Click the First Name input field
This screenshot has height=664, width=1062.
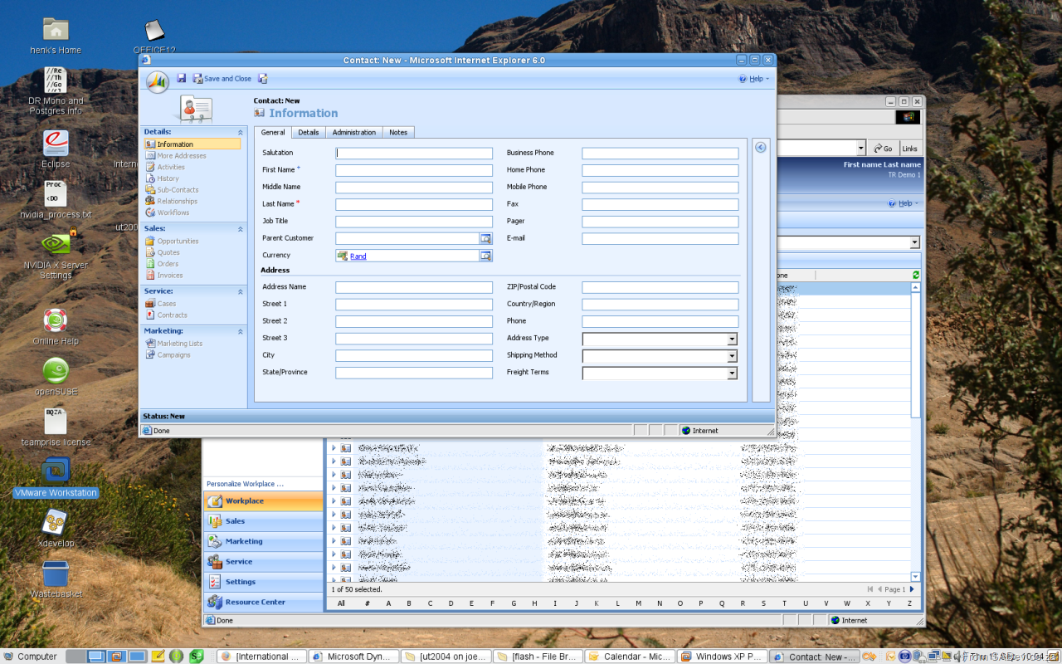[414, 170]
